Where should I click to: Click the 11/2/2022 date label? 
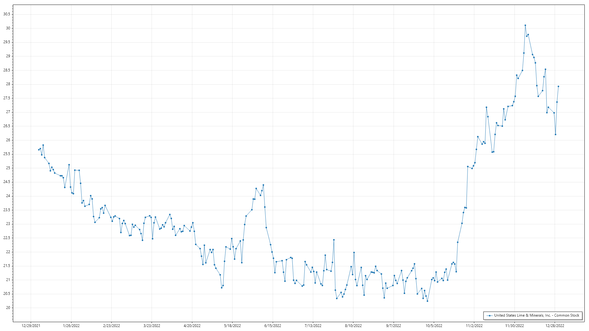(x=474, y=326)
